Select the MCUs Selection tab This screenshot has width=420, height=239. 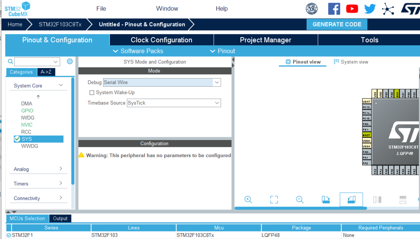(27, 218)
